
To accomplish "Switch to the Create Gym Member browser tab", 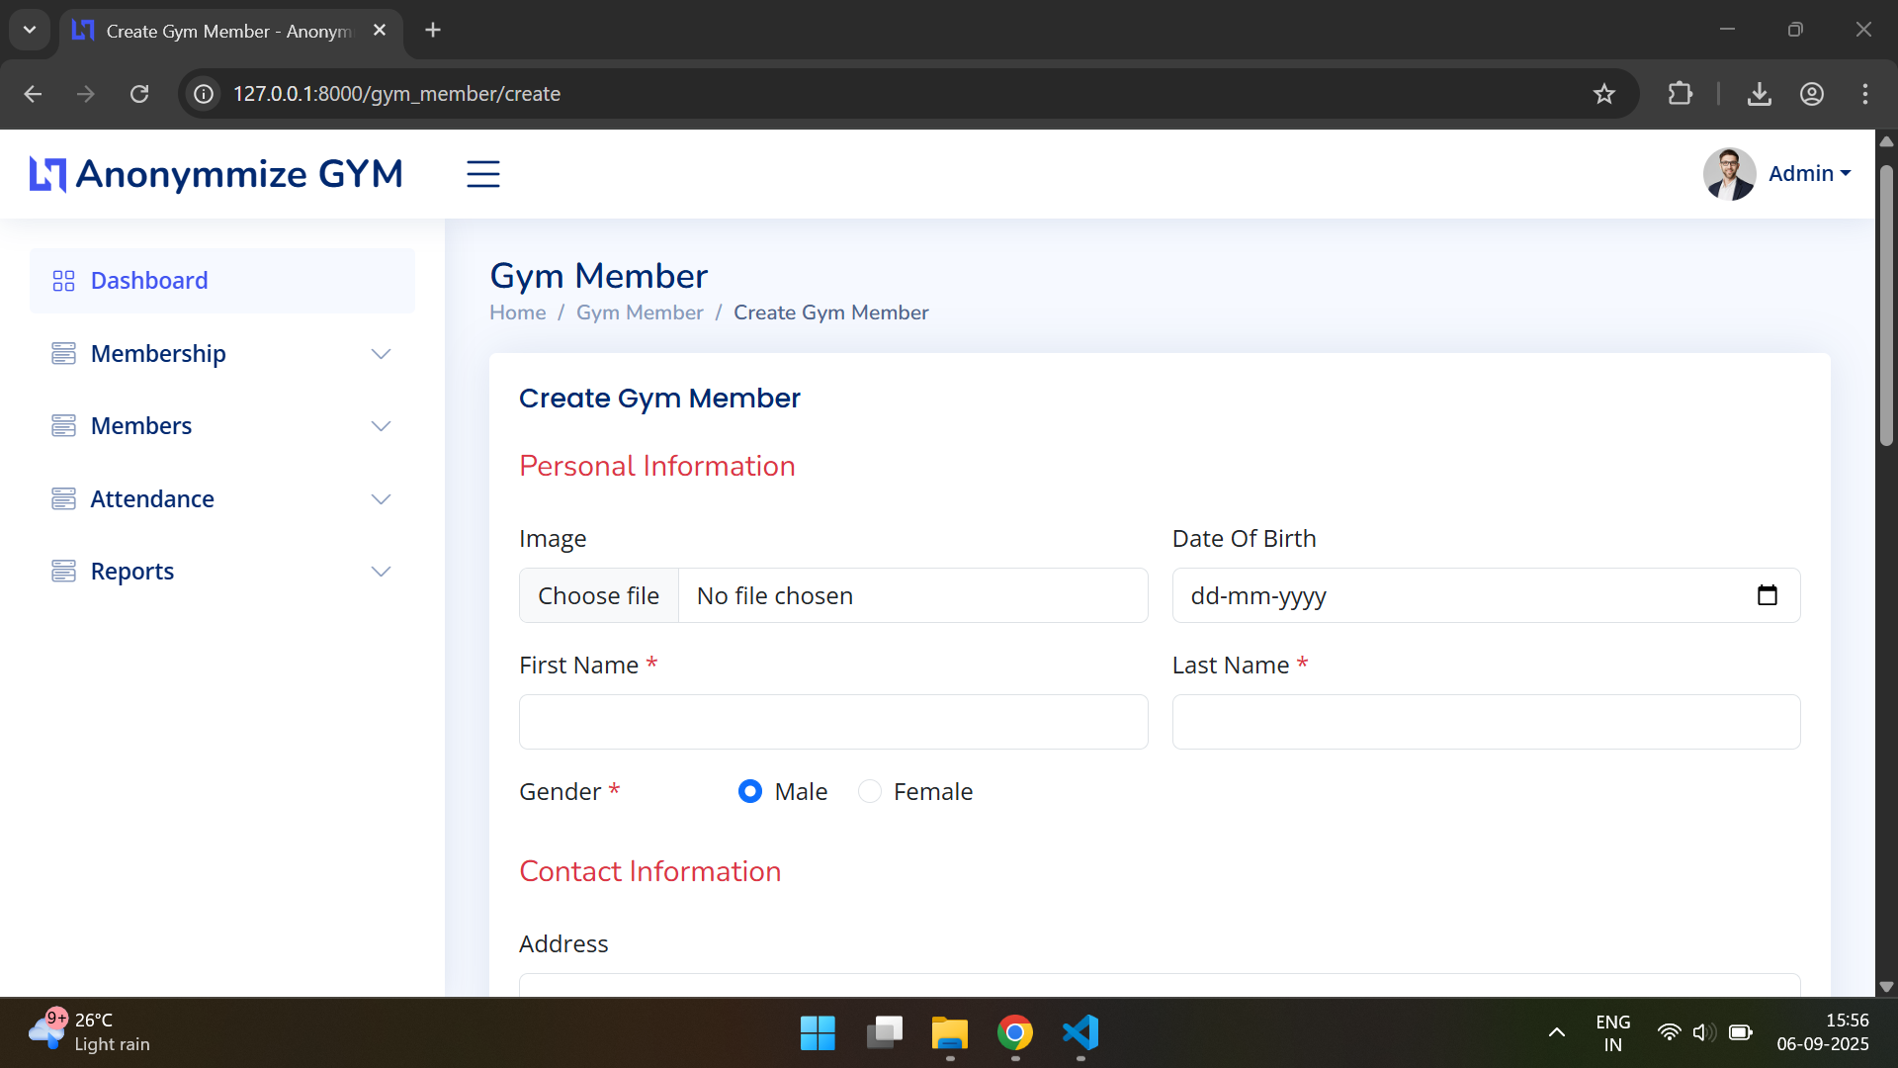I will click(x=231, y=32).
